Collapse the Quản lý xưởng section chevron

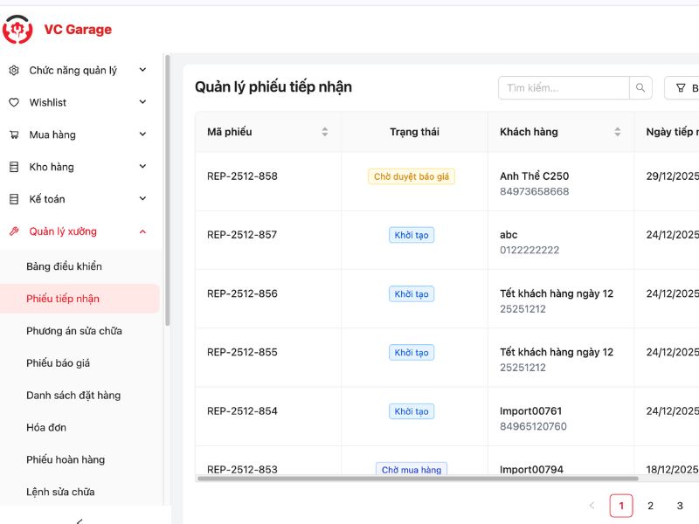point(142,231)
